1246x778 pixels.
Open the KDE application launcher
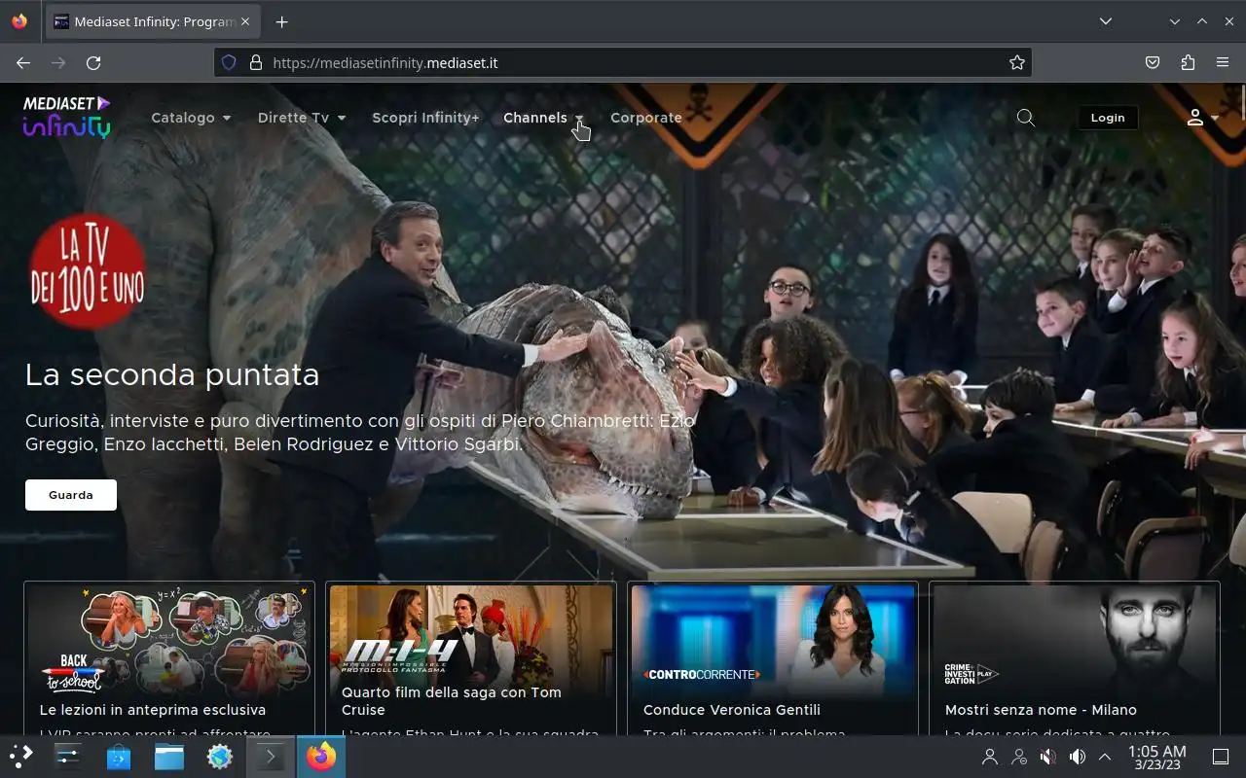pyautogui.click(x=21, y=756)
